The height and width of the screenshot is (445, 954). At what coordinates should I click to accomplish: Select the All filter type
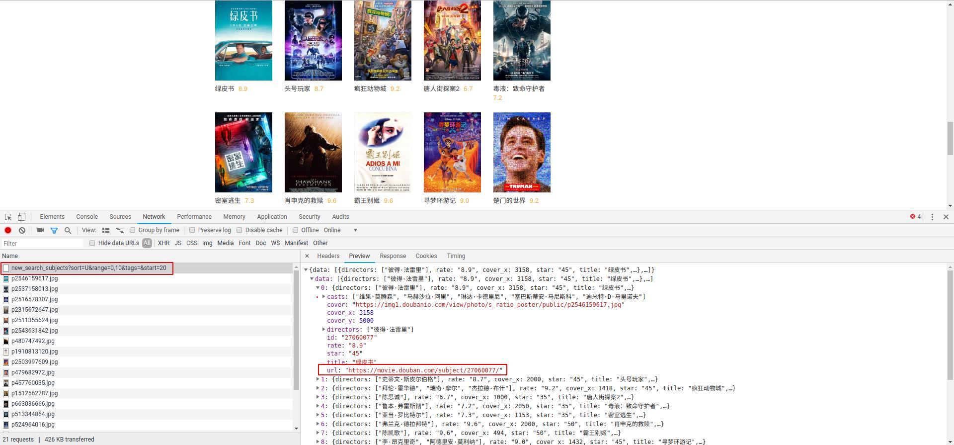point(147,243)
